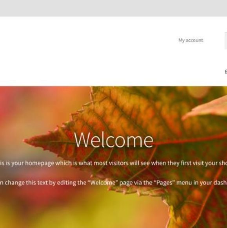Click the gray bar at top of page
The width and height of the screenshot is (227, 228).
pyautogui.click(x=113, y=8)
